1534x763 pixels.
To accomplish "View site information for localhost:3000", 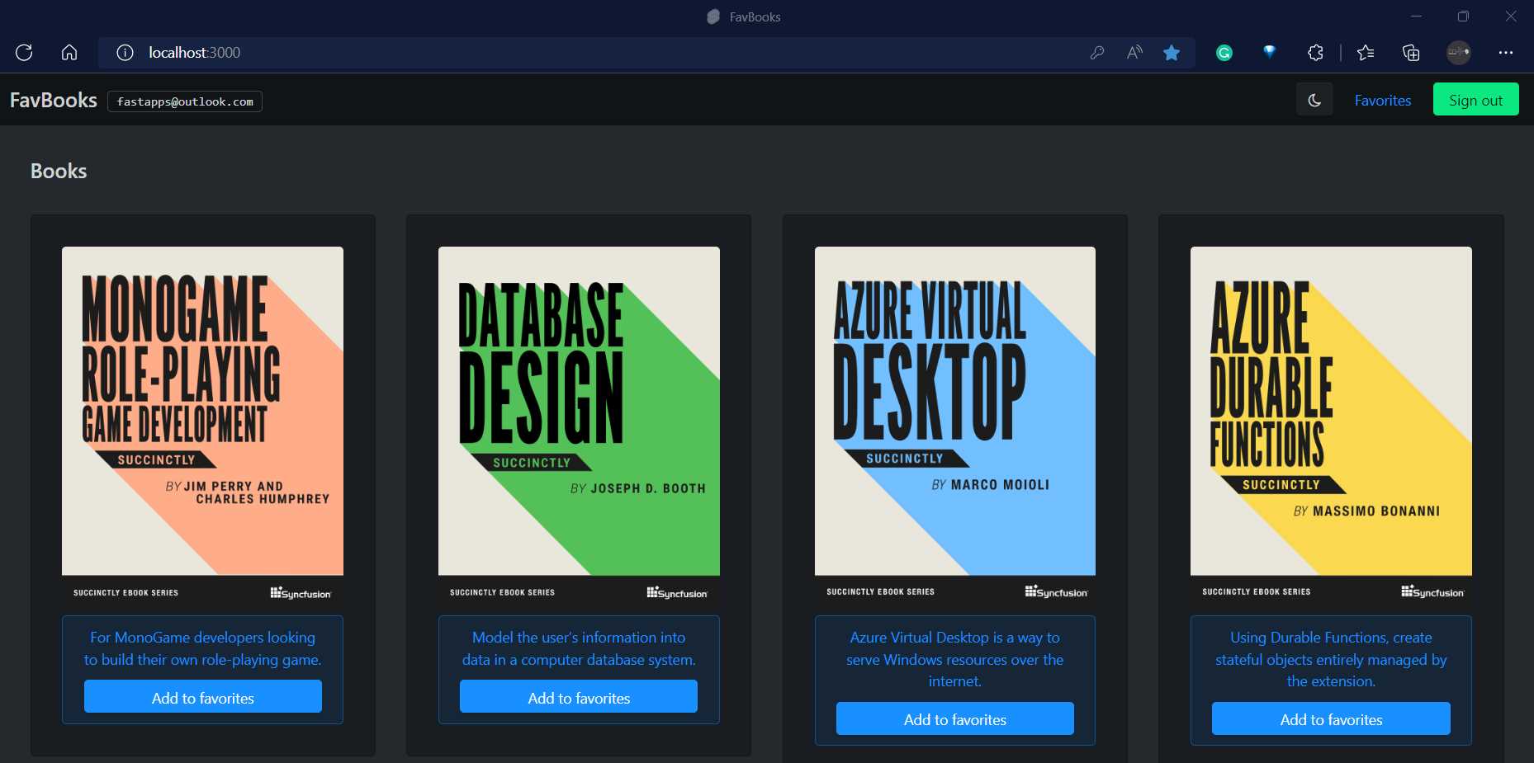I will [x=125, y=53].
